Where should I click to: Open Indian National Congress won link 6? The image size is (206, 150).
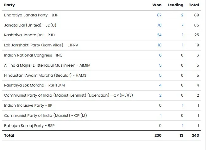(x=160, y=55)
